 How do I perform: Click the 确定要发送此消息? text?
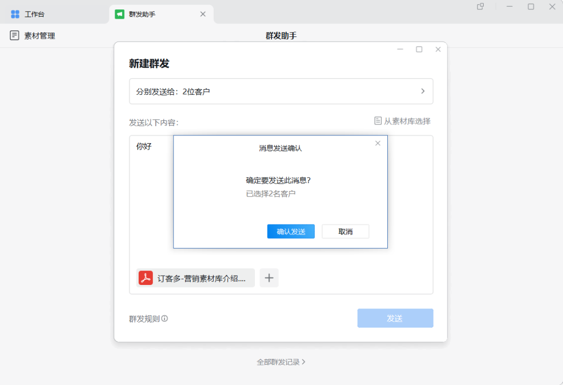278,180
